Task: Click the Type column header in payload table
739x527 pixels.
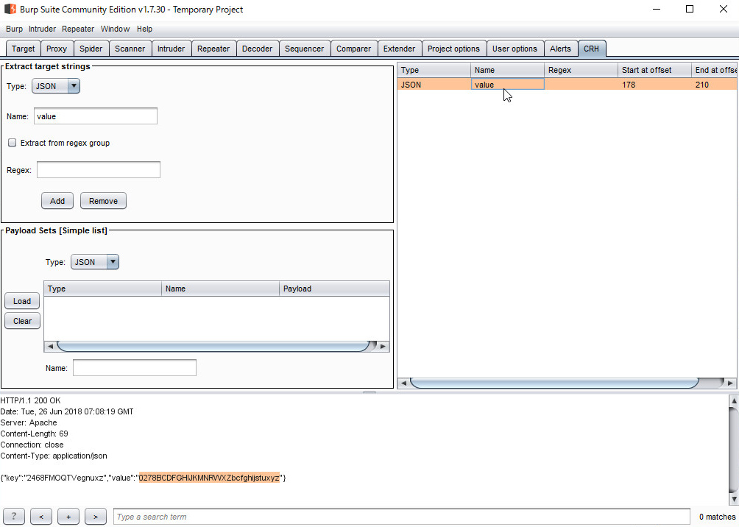Action: click(102, 289)
